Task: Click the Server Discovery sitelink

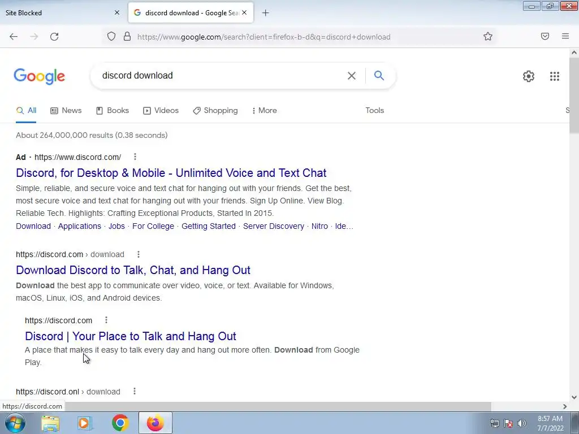Action: pyautogui.click(x=274, y=226)
